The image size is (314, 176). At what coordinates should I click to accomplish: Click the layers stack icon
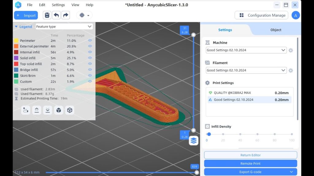pyautogui.click(x=194, y=141)
